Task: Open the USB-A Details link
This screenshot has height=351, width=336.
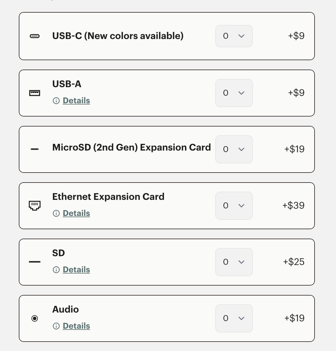Action: pos(76,101)
